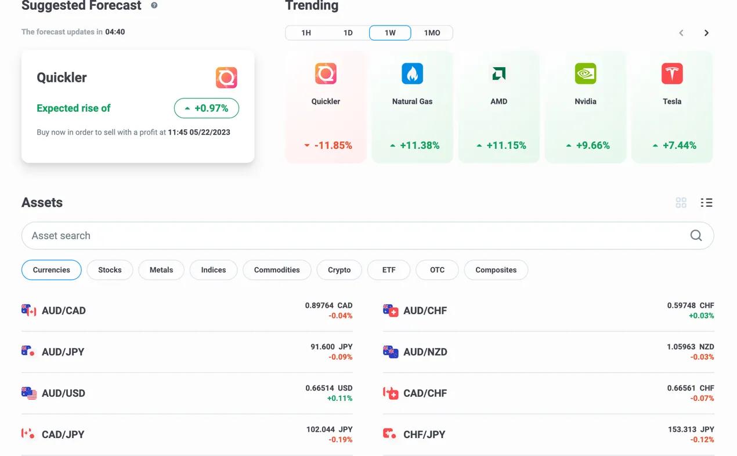Click the AUD/USD flag icon

click(x=28, y=393)
